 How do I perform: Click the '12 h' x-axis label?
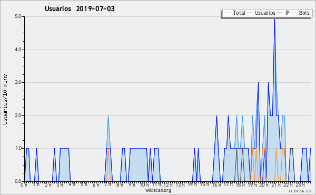[168, 184]
